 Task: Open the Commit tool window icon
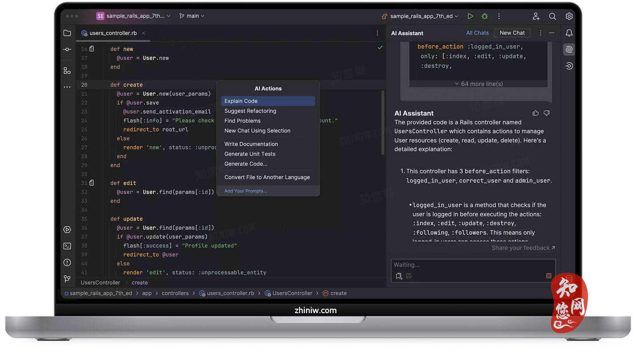coord(67,49)
